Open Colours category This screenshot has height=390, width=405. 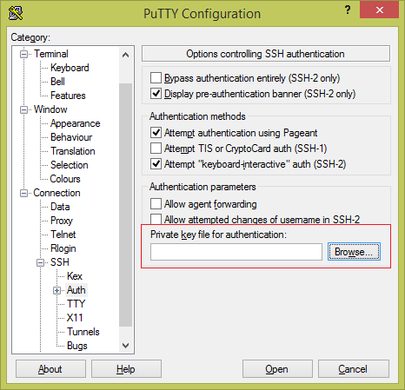click(x=65, y=179)
